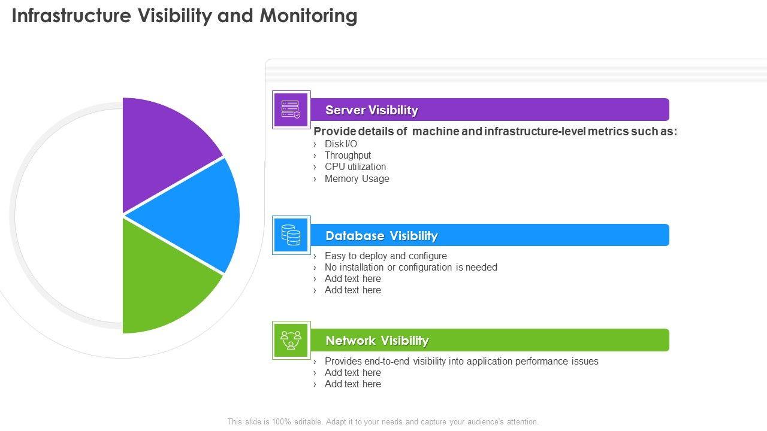Click the 'Throughput' bullet item
The height and width of the screenshot is (431, 767).
[348, 156]
